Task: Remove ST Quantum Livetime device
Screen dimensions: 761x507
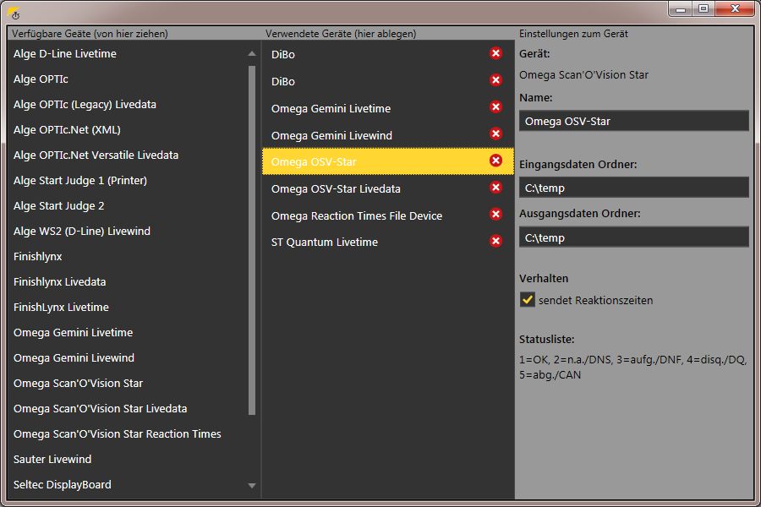Action: [495, 241]
